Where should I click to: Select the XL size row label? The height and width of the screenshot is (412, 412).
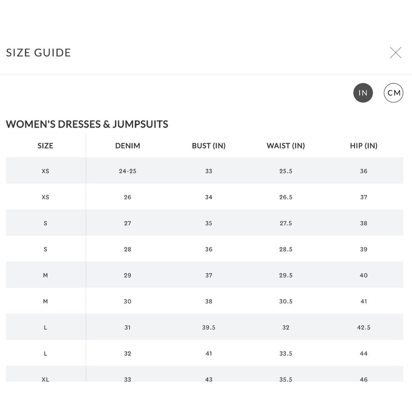[x=45, y=379]
